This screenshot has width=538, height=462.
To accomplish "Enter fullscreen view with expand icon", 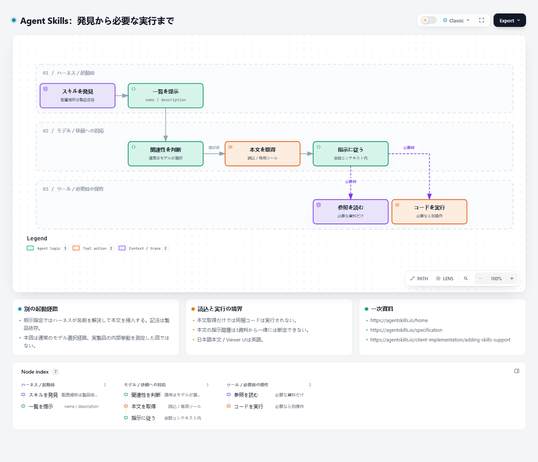I will pyautogui.click(x=481, y=21).
